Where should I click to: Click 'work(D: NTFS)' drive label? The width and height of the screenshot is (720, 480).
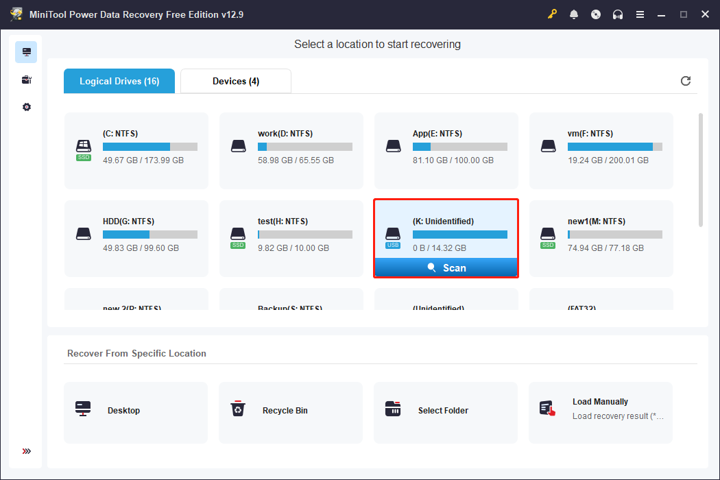[285, 134]
